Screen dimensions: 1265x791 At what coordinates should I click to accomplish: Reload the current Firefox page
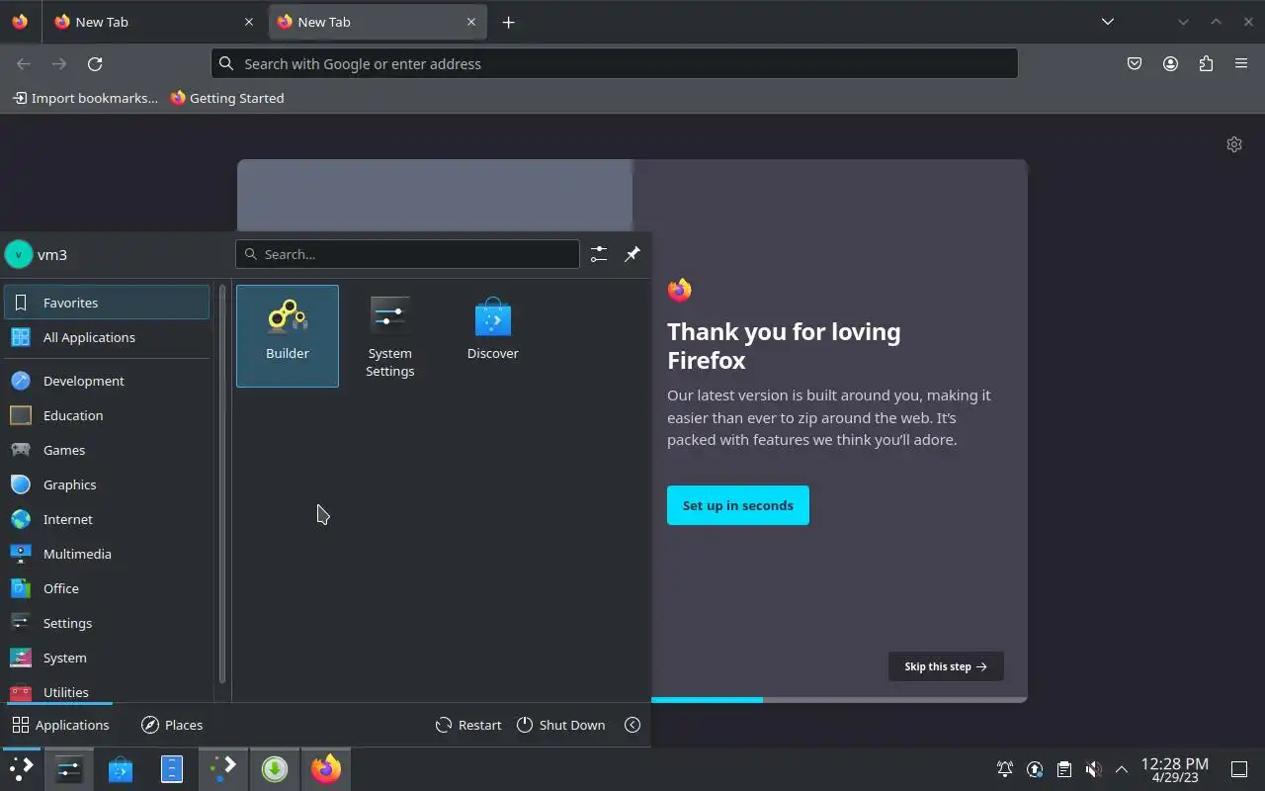click(95, 63)
